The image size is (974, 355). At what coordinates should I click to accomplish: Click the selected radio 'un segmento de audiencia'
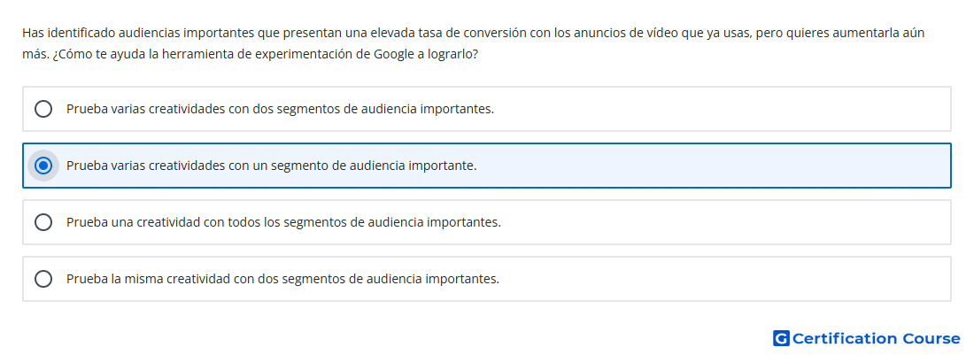pos(43,166)
